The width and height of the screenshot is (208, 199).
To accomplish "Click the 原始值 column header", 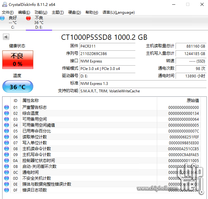I will [179, 100].
